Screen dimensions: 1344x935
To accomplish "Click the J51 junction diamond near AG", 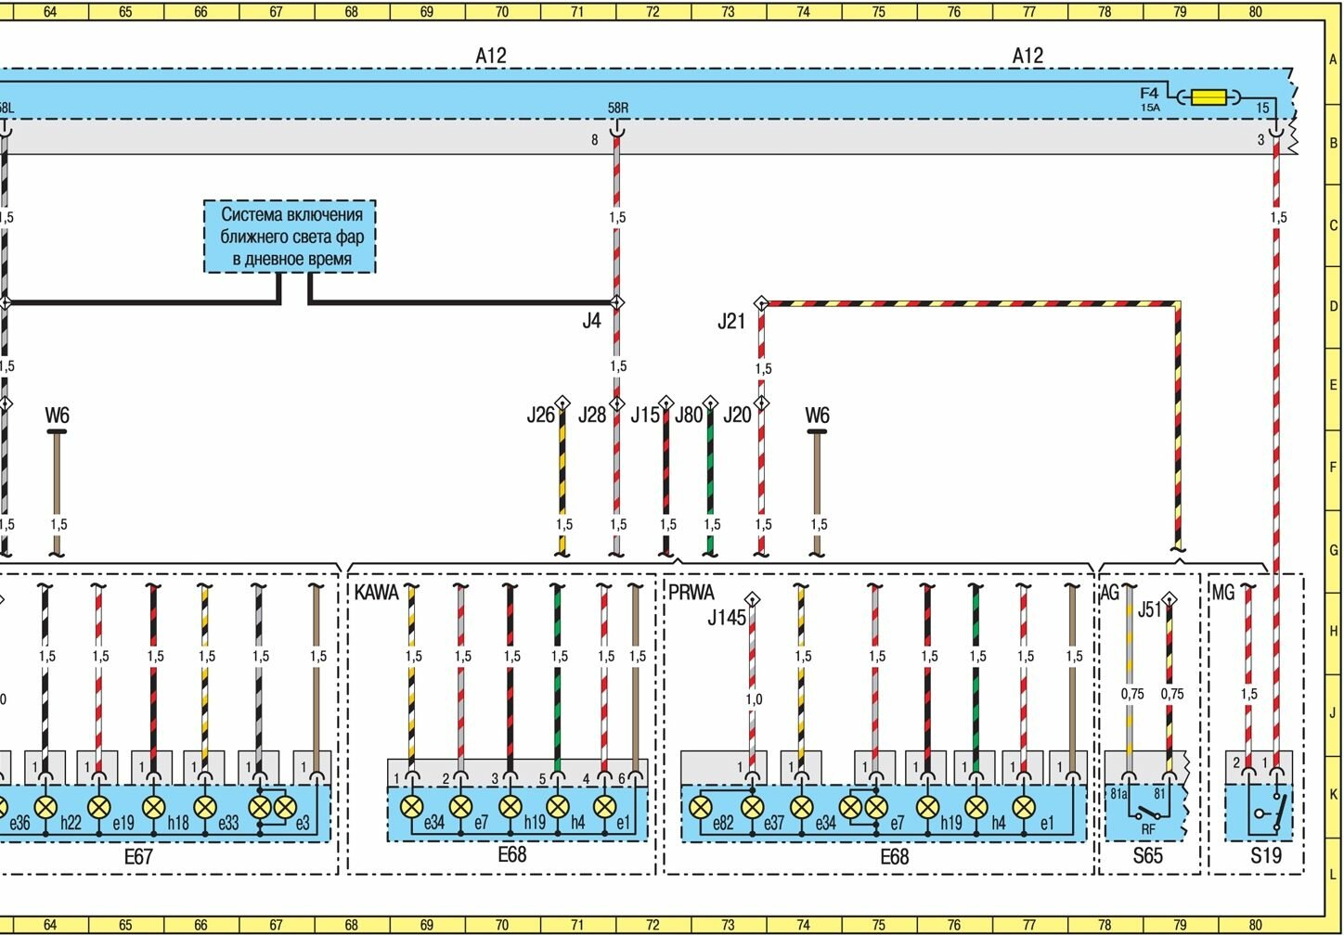I will [x=1170, y=599].
